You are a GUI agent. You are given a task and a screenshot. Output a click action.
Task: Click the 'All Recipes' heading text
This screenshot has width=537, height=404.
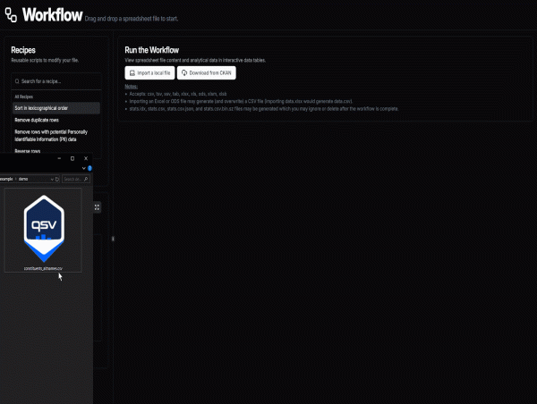click(x=23, y=97)
